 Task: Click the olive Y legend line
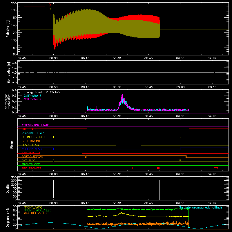[35, 10]
